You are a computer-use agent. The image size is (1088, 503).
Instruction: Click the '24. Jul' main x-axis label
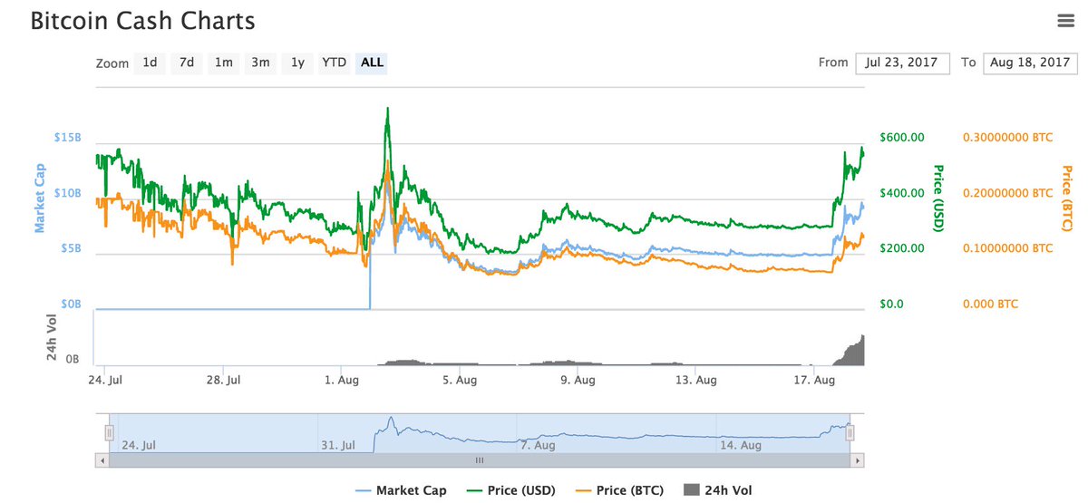pyautogui.click(x=103, y=379)
